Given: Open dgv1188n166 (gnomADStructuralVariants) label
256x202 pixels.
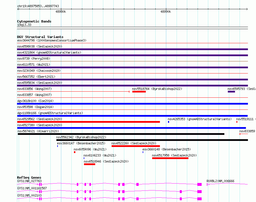Looking at the screenshot, I should pos(50,113).
